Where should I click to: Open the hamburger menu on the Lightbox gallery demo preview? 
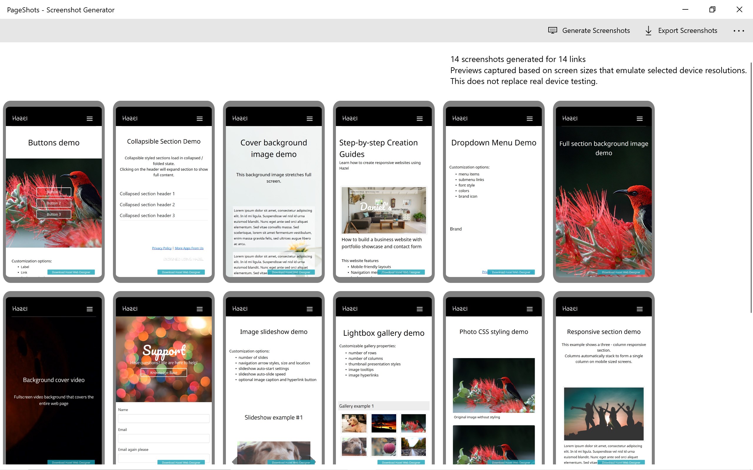click(x=419, y=308)
